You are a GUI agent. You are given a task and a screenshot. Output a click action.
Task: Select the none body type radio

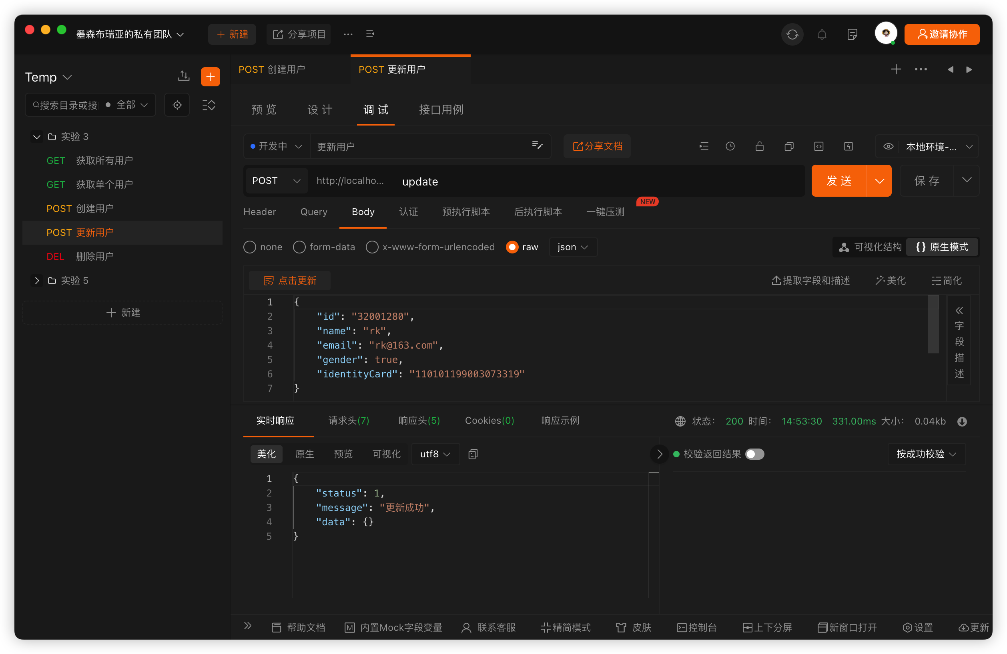click(x=250, y=247)
